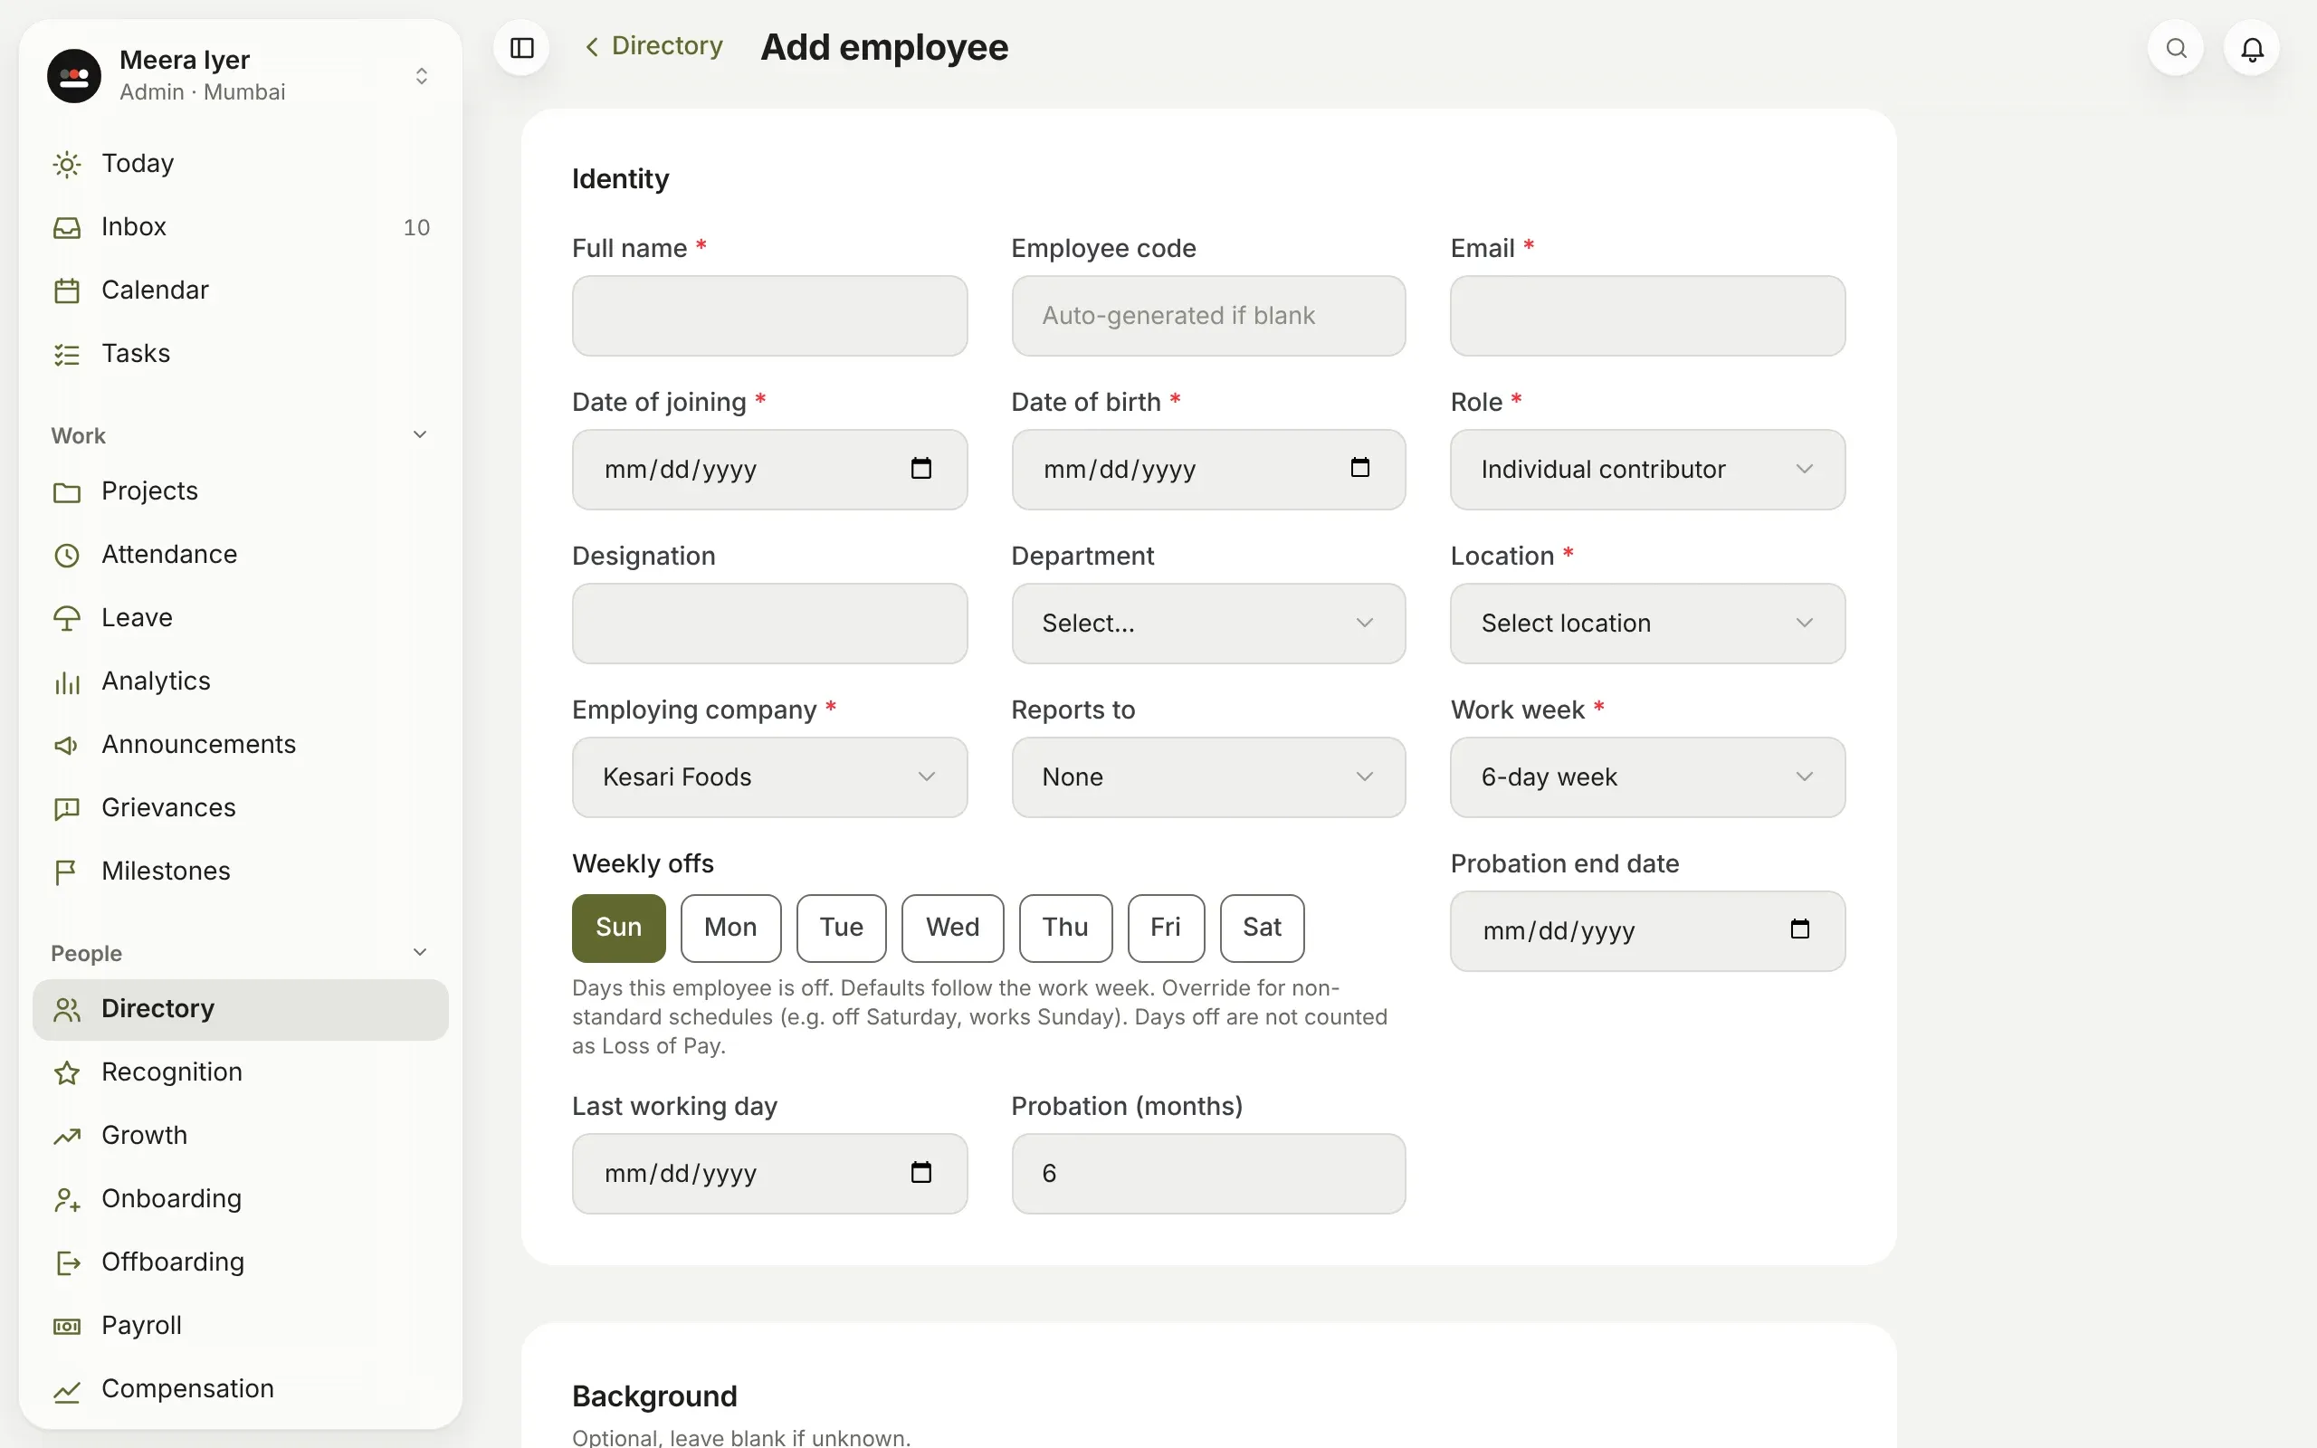Toggle Fri as weekly off
This screenshot has width=2317, height=1448.
[x=1166, y=928]
